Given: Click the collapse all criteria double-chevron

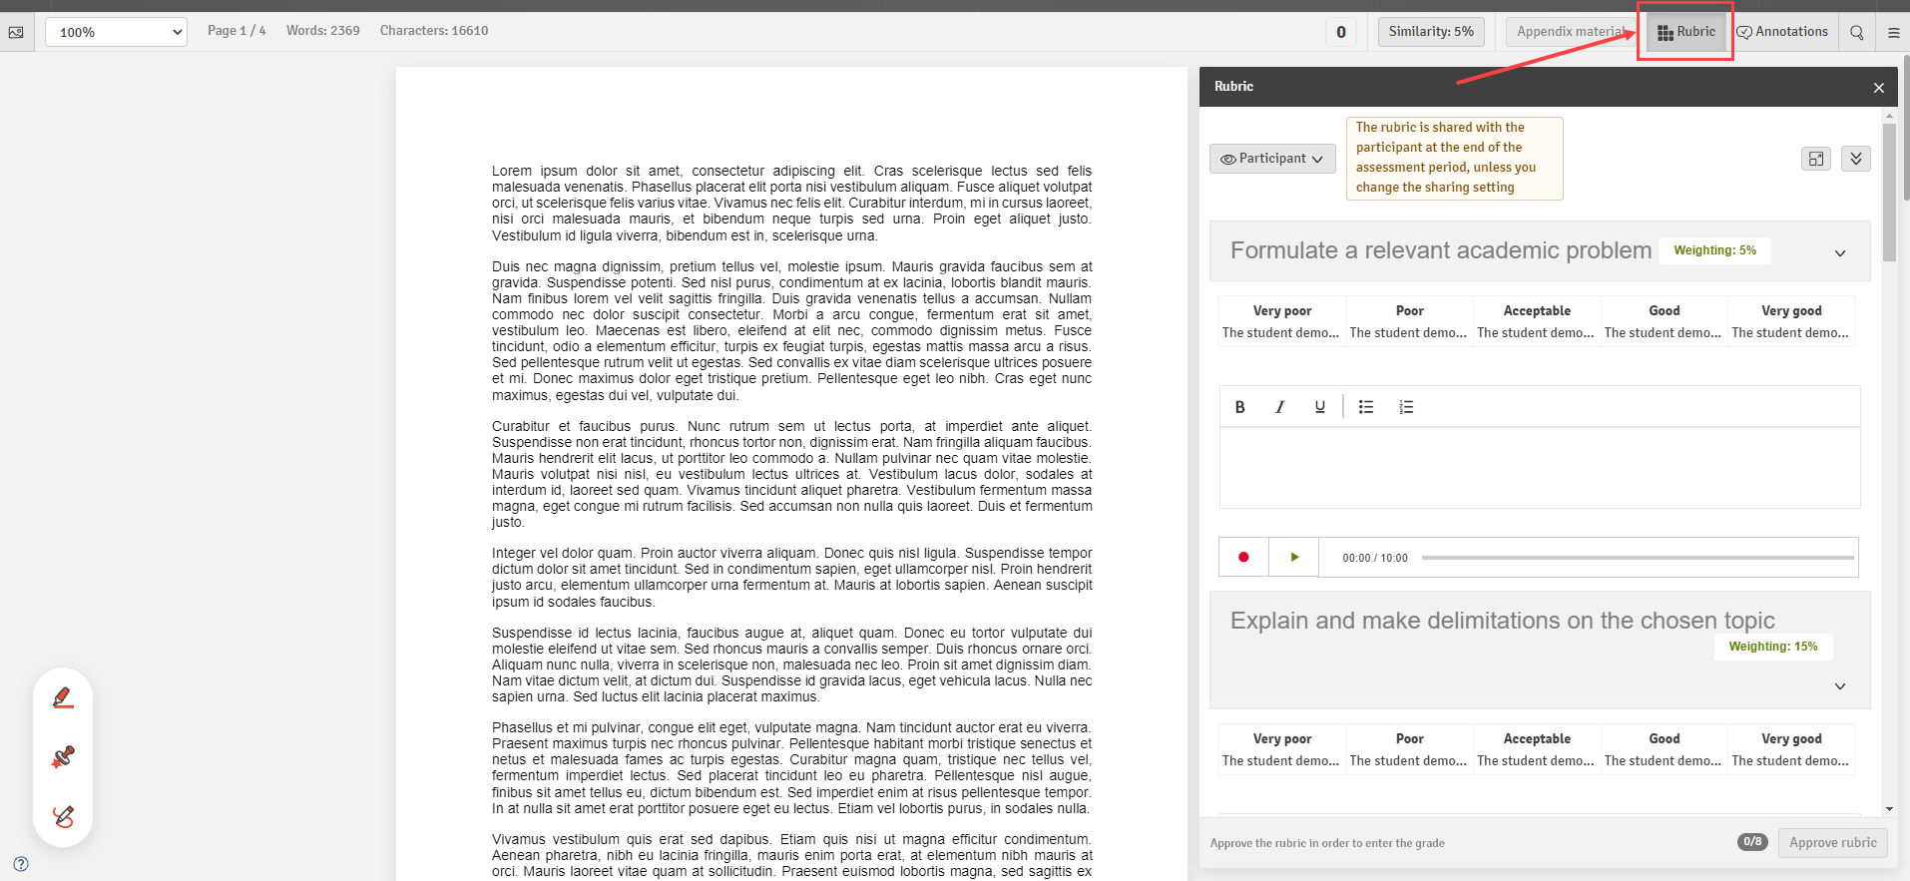Looking at the screenshot, I should click(x=1856, y=159).
